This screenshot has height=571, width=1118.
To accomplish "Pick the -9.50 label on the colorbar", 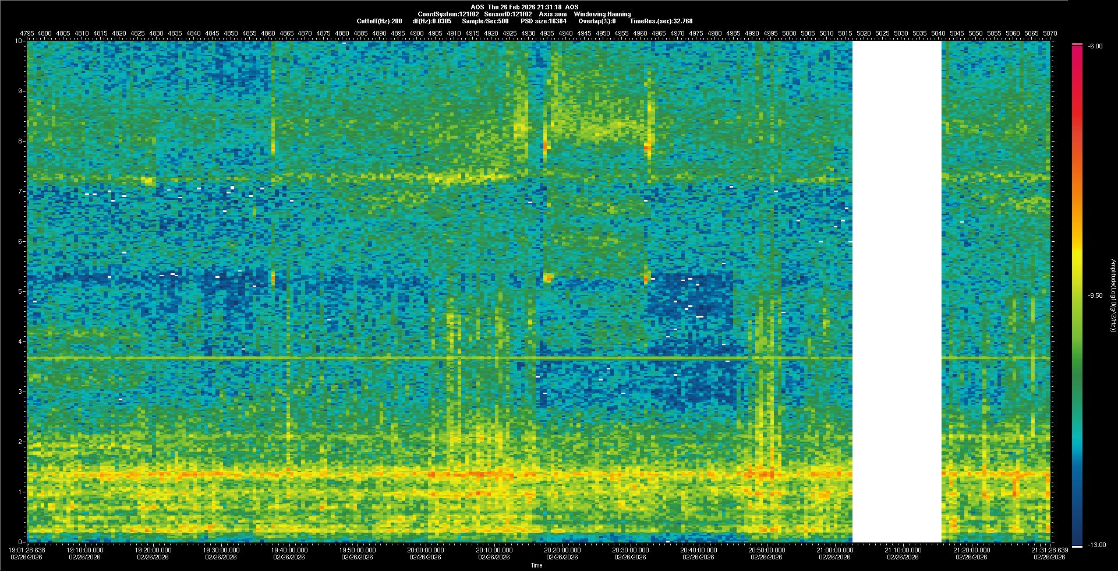I will click(1095, 295).
